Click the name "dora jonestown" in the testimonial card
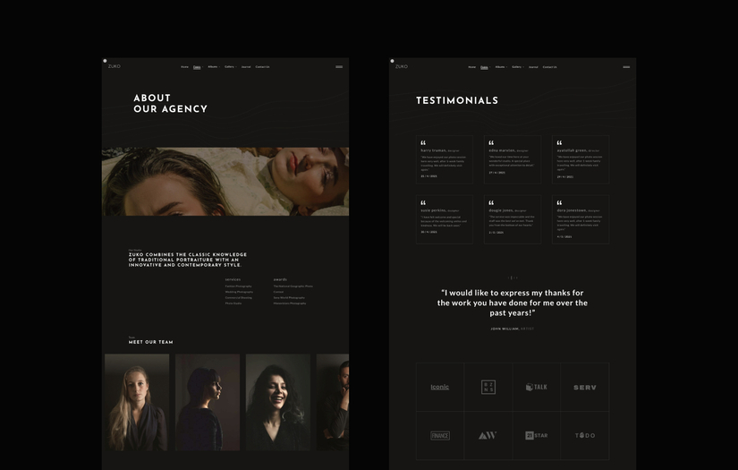 572,210
